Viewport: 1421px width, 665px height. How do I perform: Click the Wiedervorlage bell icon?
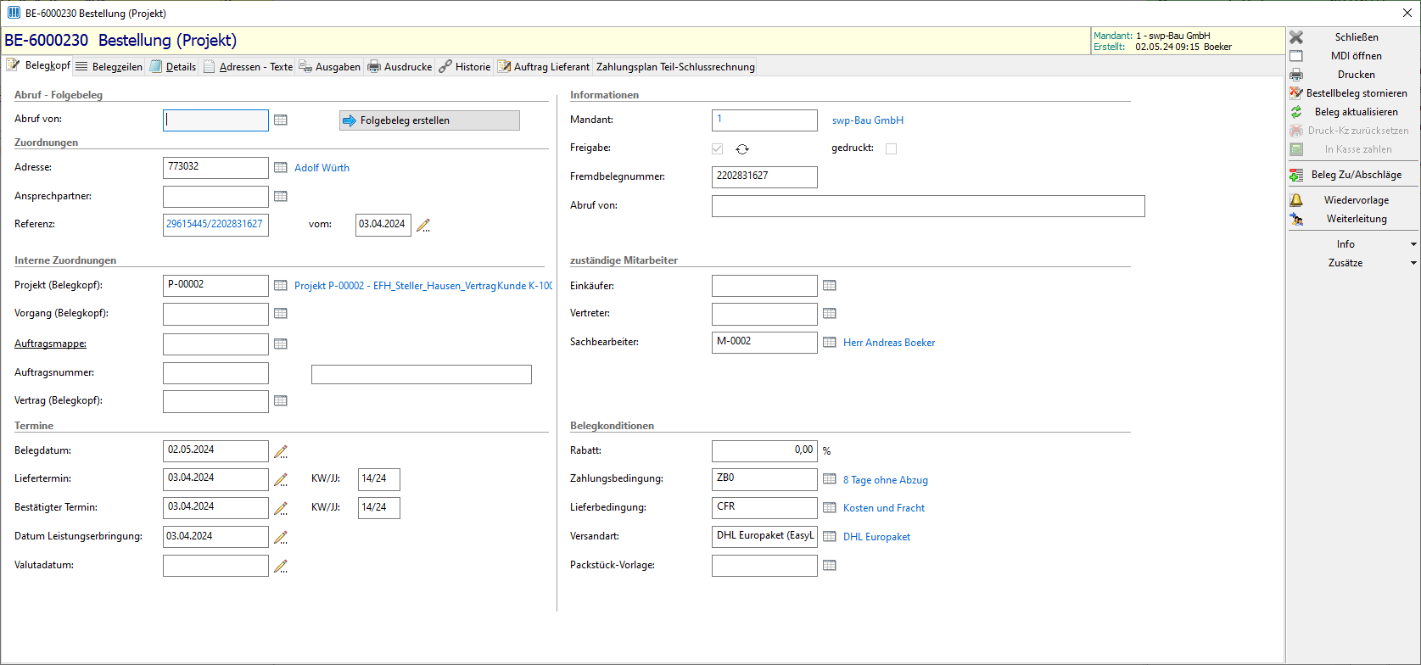pos(1296,200)
